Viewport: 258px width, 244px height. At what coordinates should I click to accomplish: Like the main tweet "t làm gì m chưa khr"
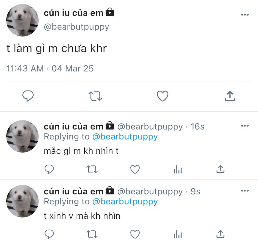tap(163, 96)
